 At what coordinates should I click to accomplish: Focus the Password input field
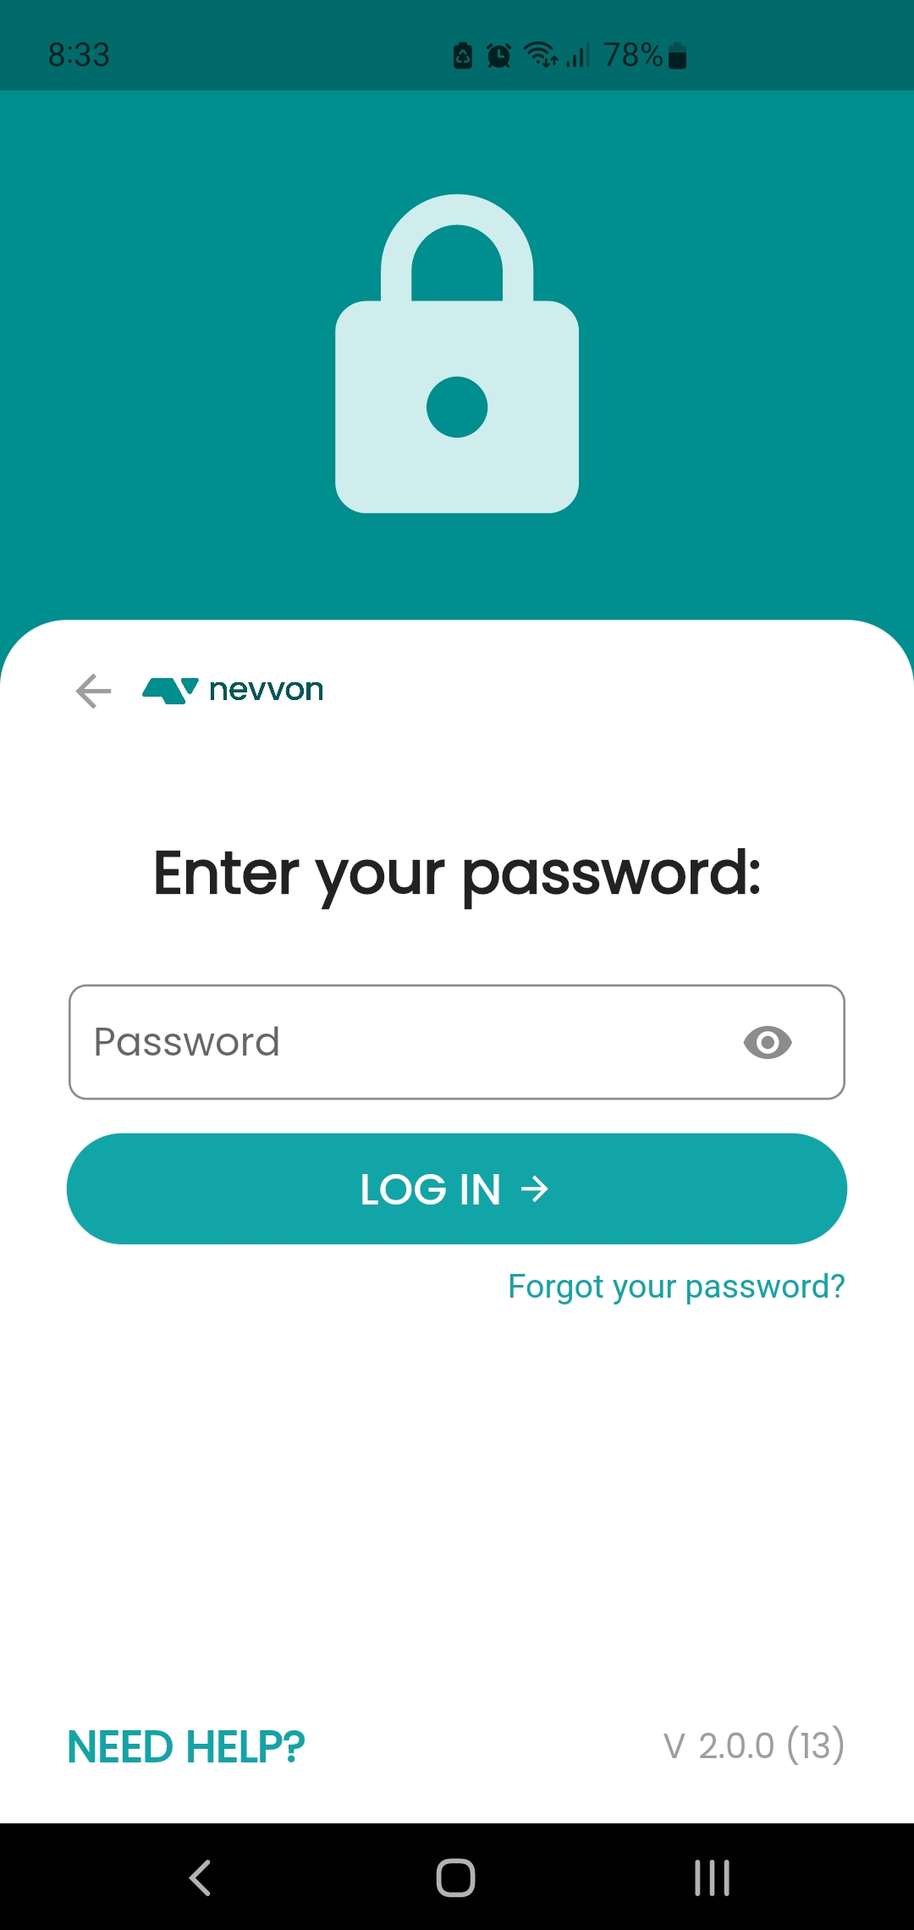click(x=457, y=1042)
